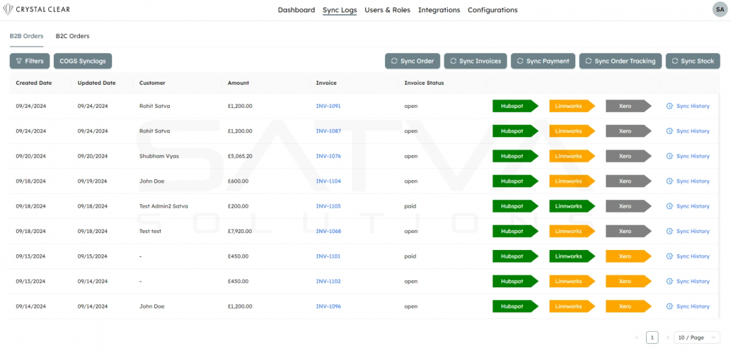This screenshot has height=353, width=731.
Task: Switch to the B2C Orders tab
Action: (x=73, y=36)
